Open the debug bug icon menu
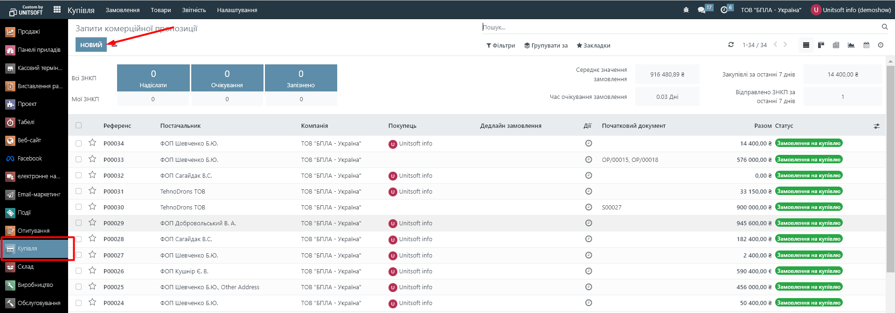The height and width of the screenshot is (313, 895). coord(686,10)
